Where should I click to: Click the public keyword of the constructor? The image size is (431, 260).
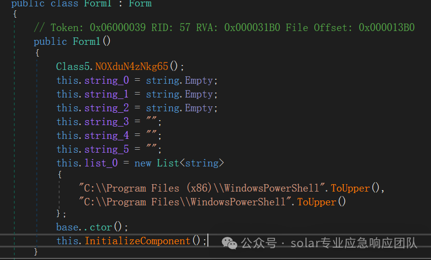tap(50, 41)
